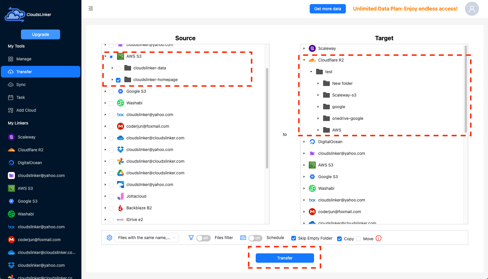Click the red info icon beside Move
Image resolution: width=488 pixels, height=279 pixels.
(x=379, y=238)
